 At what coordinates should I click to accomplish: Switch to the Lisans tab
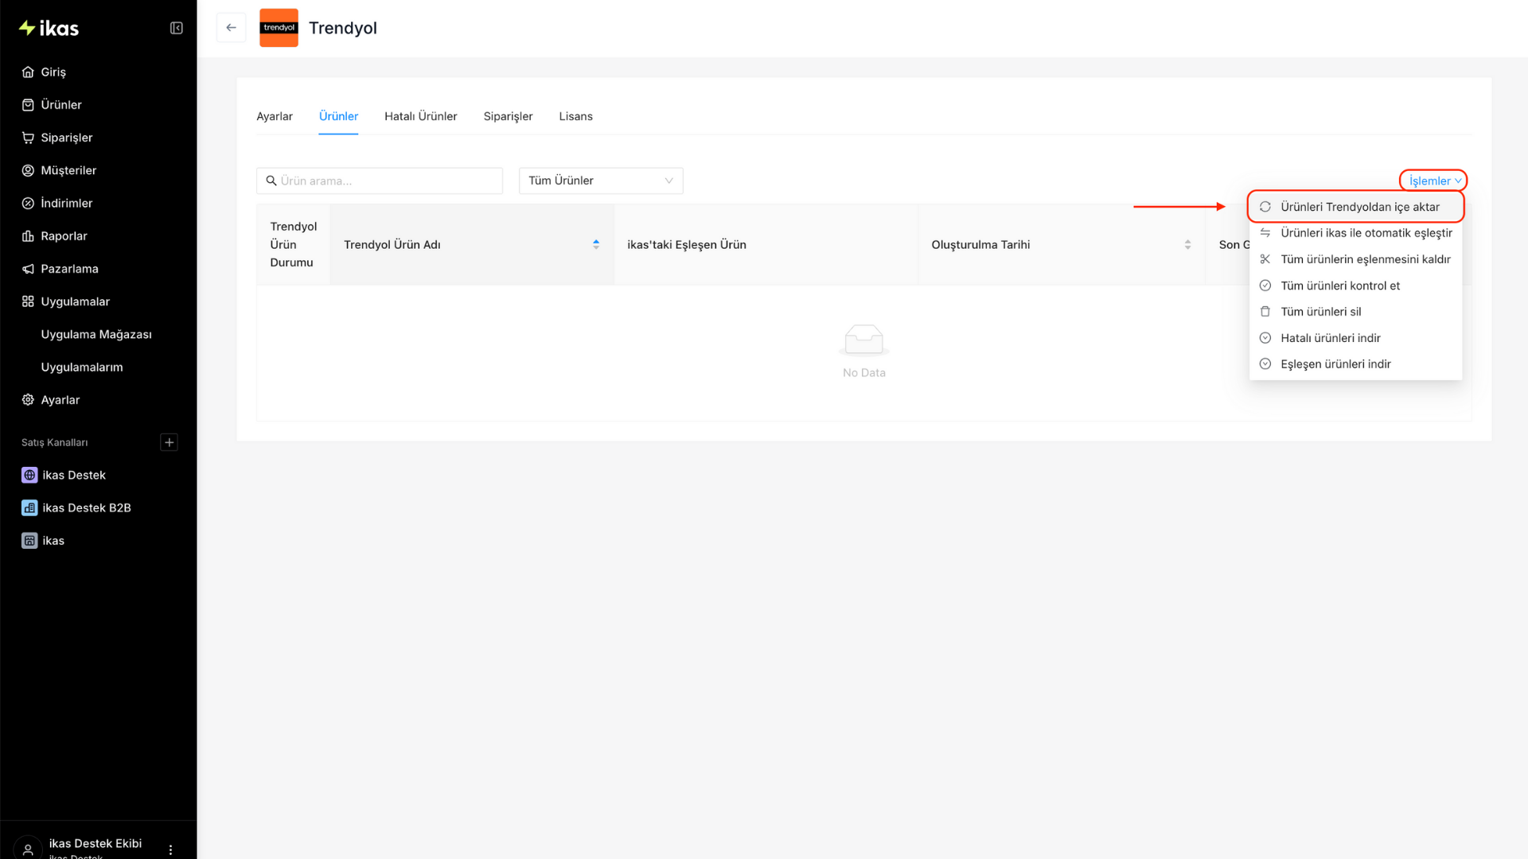tap(575, 116)
